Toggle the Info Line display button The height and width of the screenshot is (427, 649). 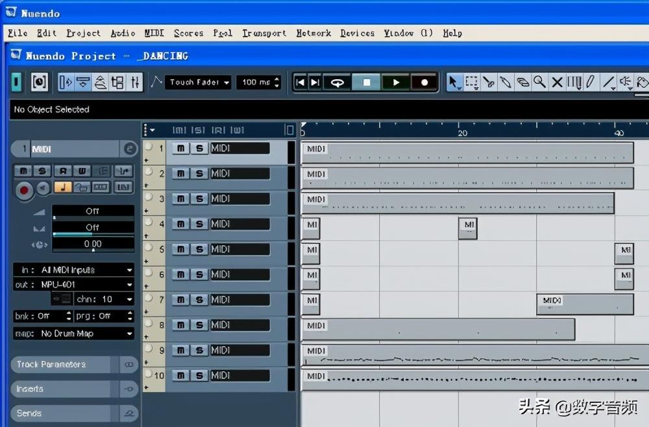(83, 82)
